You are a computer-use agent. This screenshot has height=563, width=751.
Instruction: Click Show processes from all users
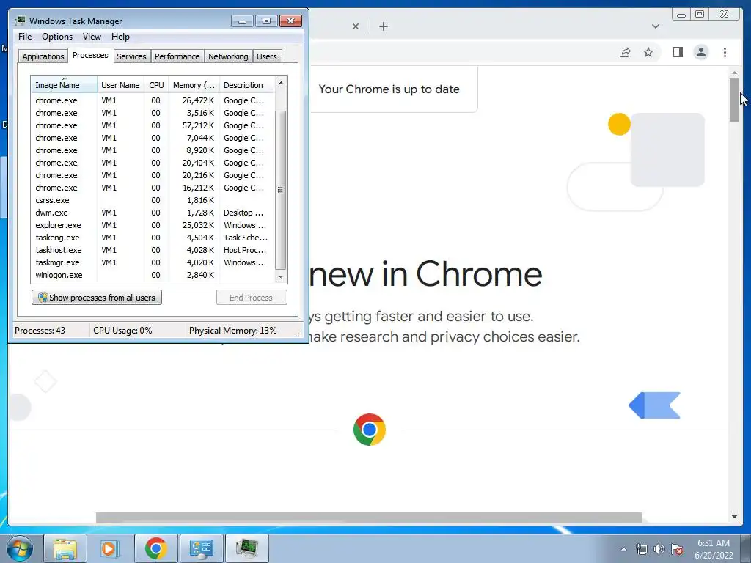pos(97,298)
